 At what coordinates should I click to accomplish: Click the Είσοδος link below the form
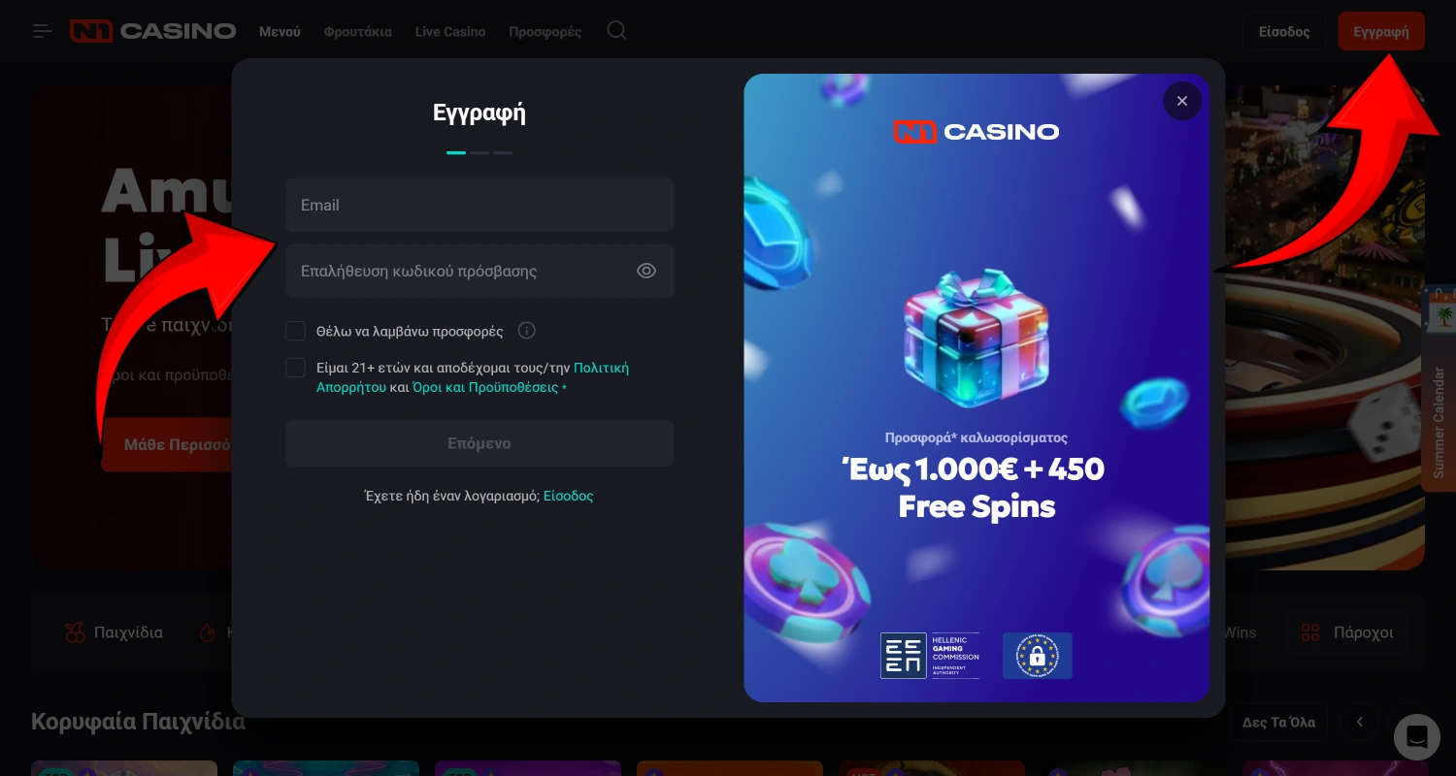(x=568, y=496)
